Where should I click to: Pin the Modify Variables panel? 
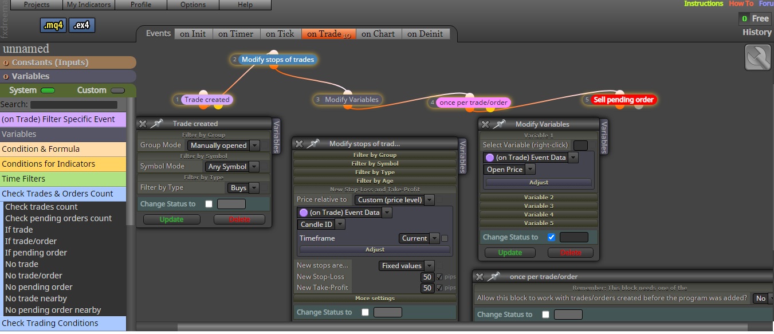499,124
